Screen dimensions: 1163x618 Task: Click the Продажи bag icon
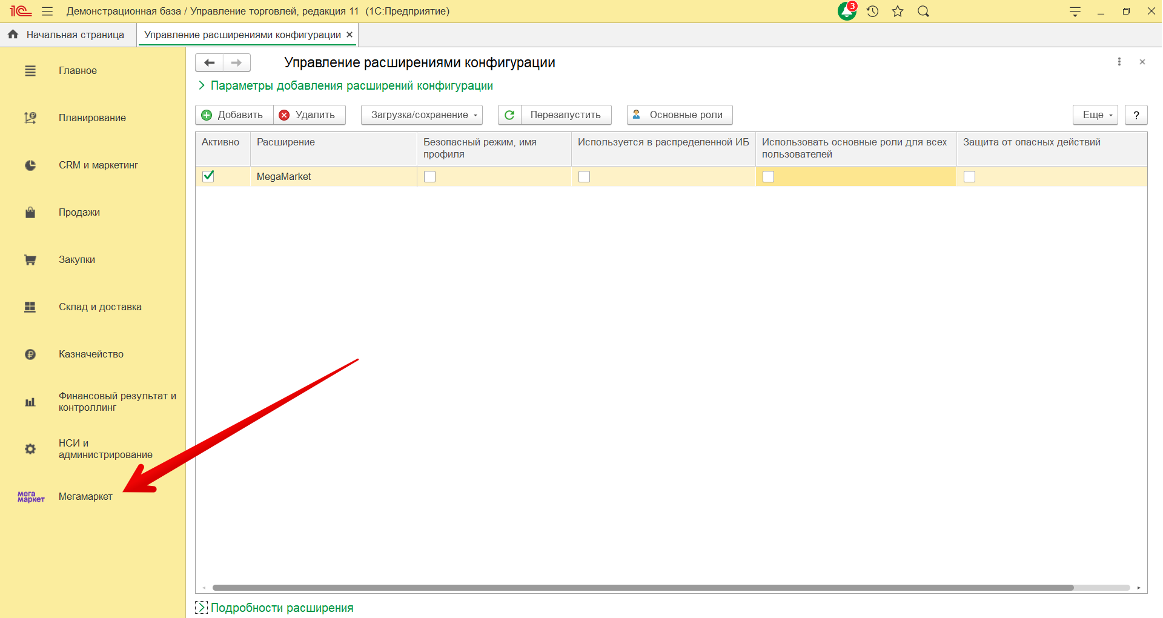coord(30,213)
